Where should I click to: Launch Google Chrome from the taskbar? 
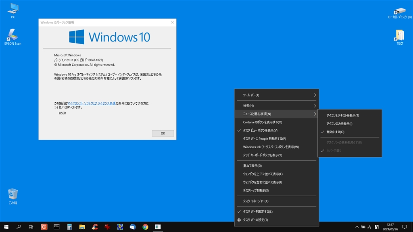[145, 227]
